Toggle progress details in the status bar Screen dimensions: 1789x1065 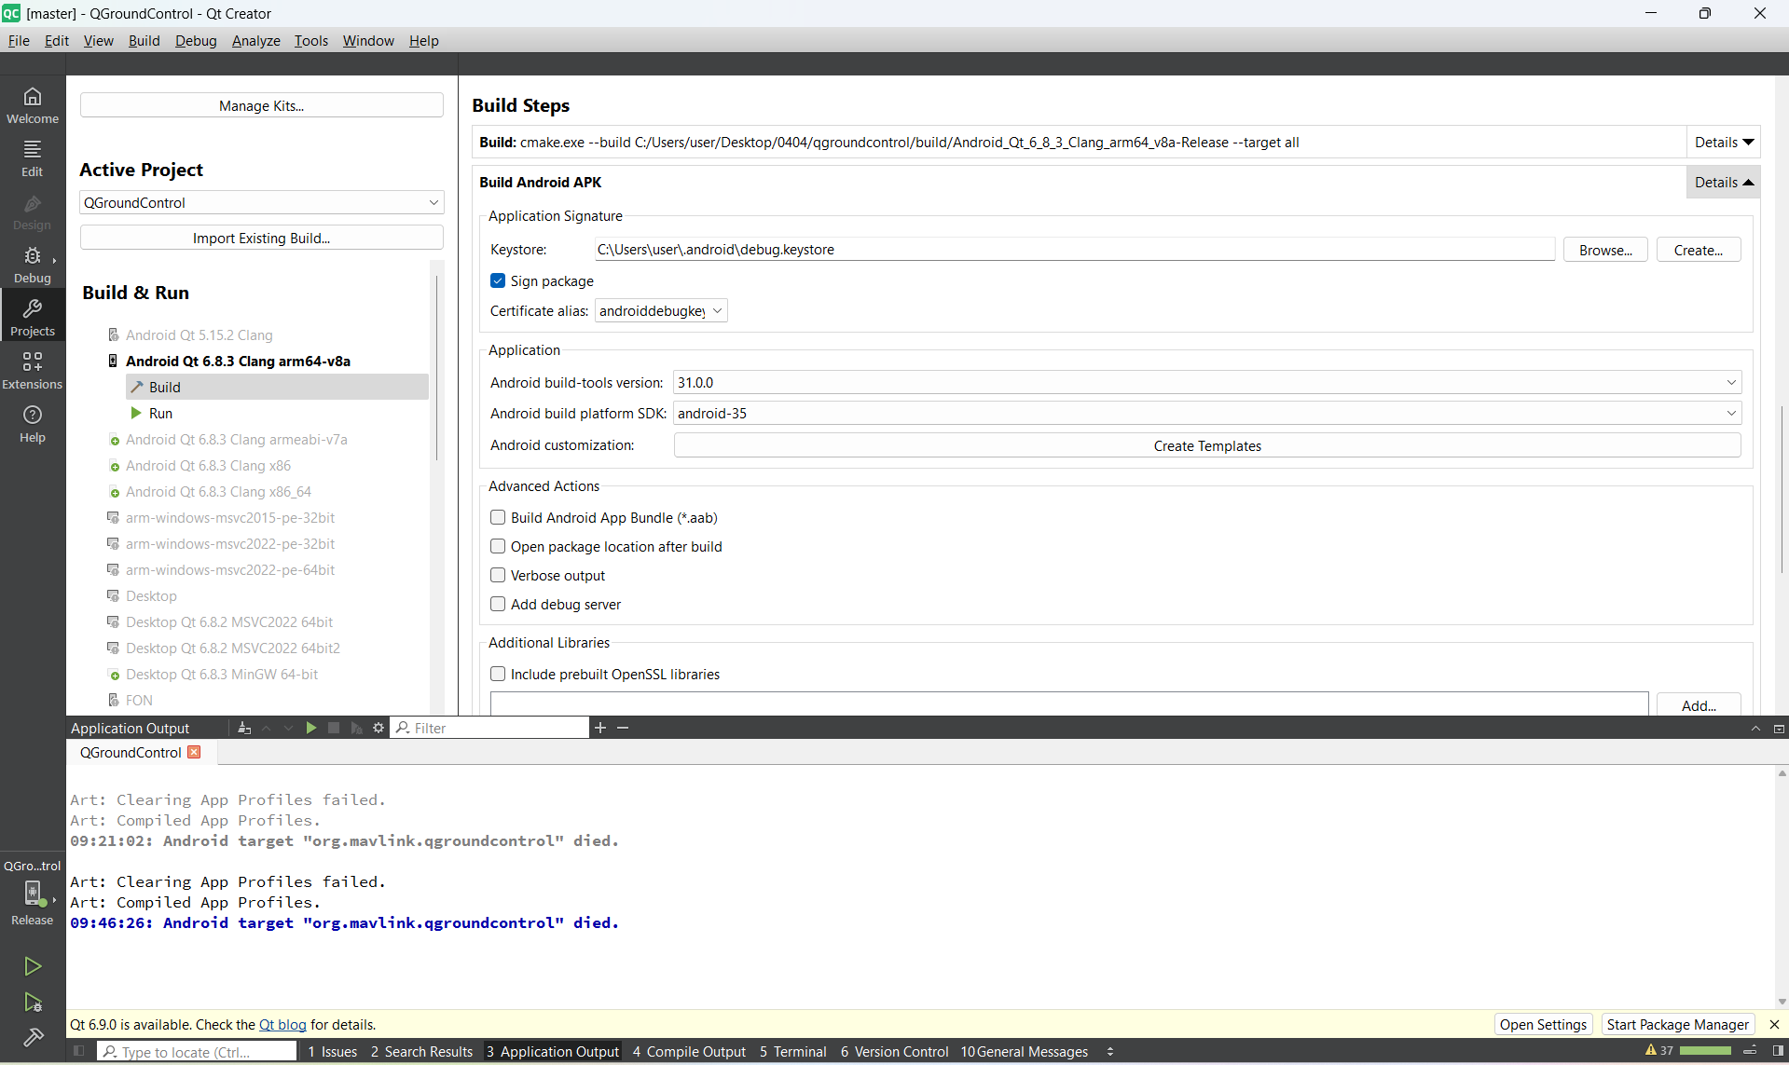click(1750, 1051)
